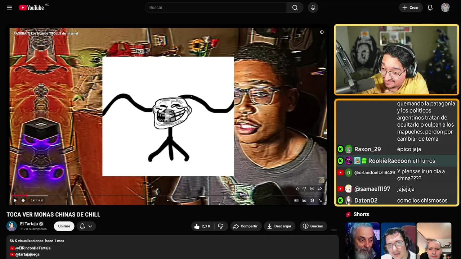Click the streamer webcam panel

point(396,60)
